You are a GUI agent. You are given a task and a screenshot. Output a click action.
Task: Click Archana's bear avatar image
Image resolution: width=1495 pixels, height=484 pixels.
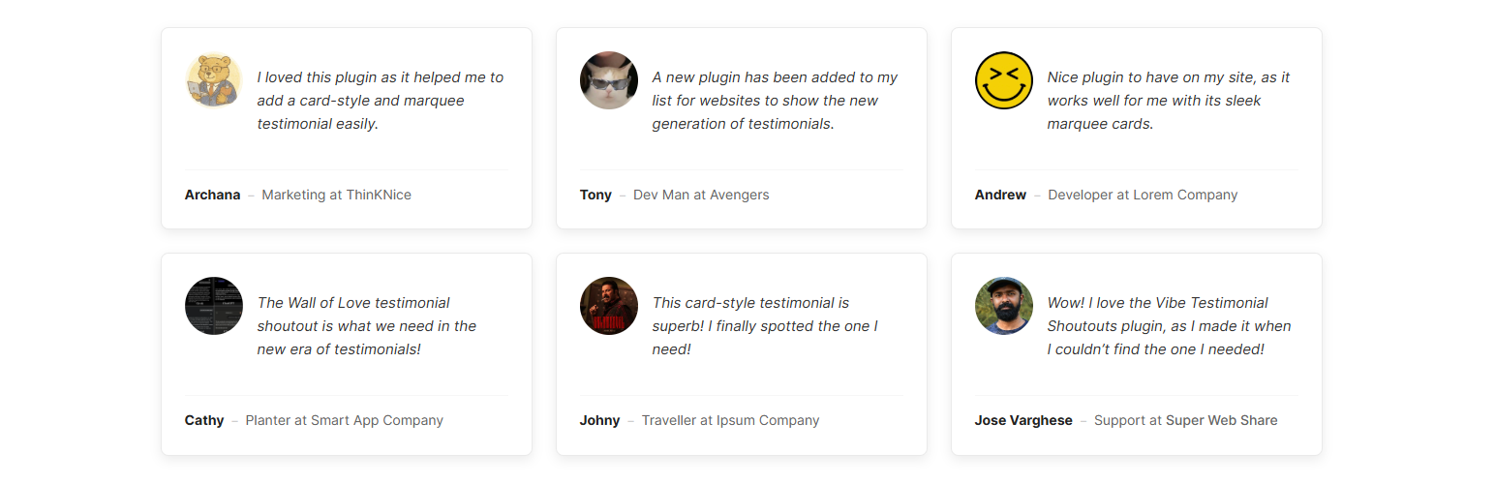[x=213, y=80]
